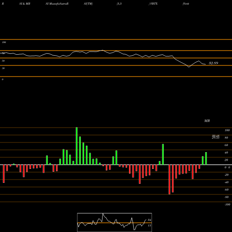Screen dimensions: 232x232
Task: Click the 'MR' panel title
Action: tap(207, 121)
